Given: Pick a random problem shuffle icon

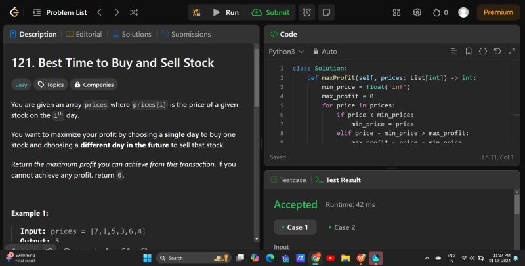Looking at the screenshot, I should tap(134, 12).
